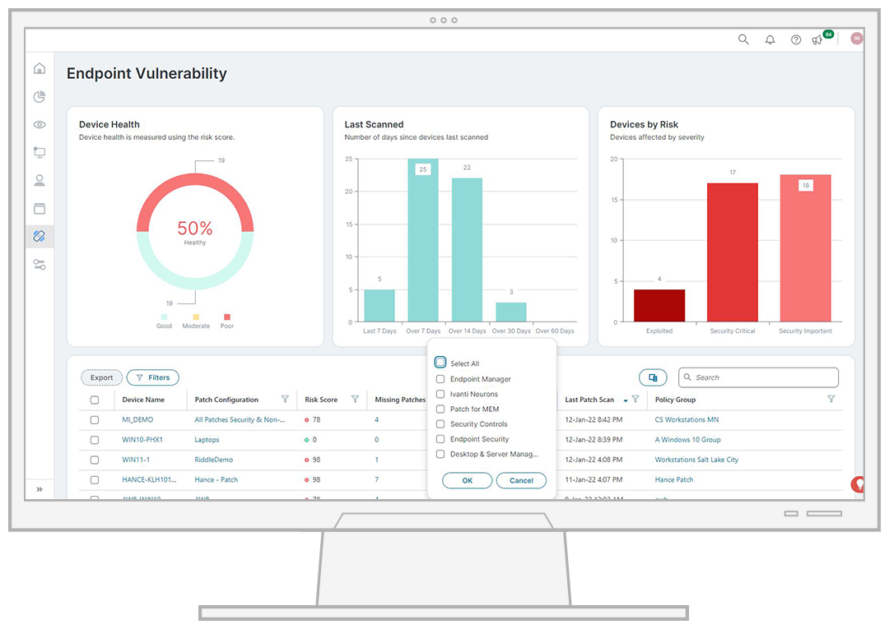The width and height of the screenshot is (889, 629).
Task: Open CS Workstations MN policy group link
Action: coord(687,419)
